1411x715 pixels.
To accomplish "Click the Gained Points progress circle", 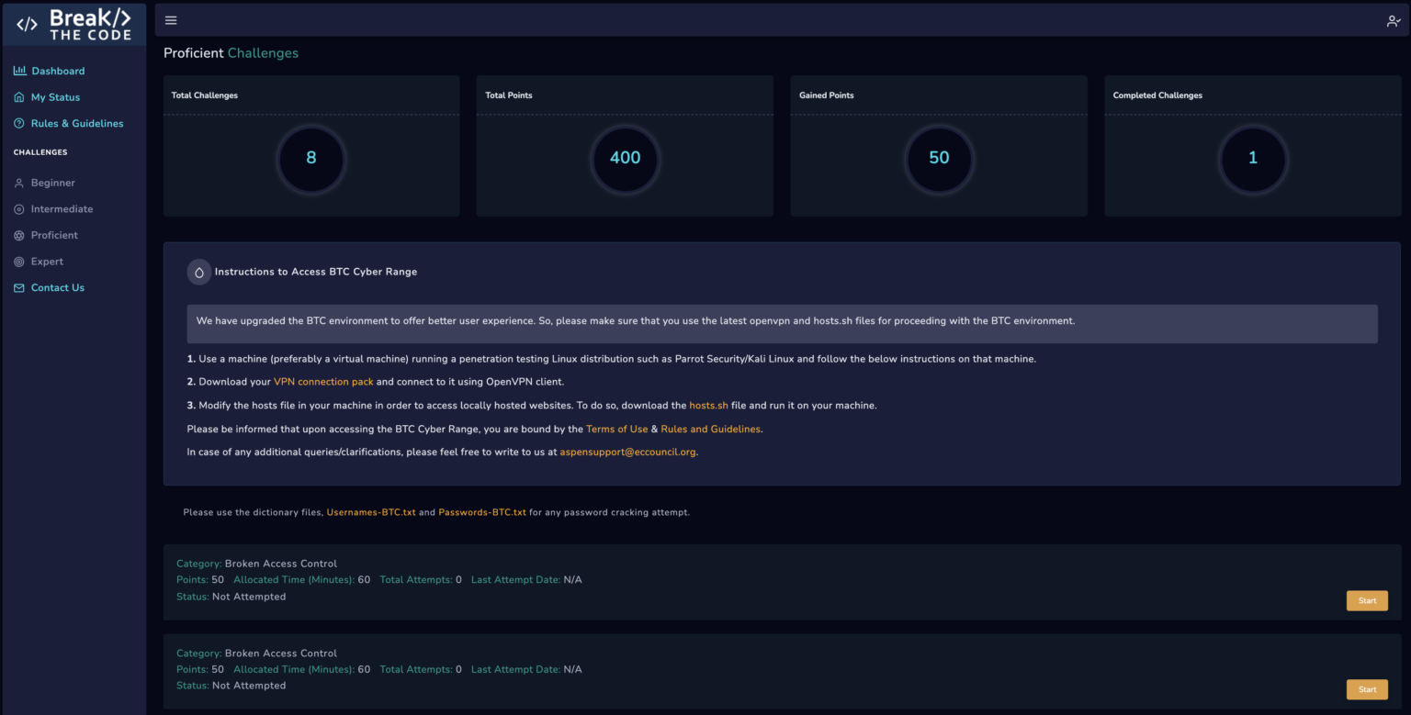I will tap(939, 158).
